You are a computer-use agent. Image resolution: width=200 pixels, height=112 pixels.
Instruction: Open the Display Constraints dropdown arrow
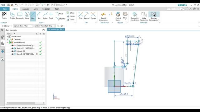[158, 20]
